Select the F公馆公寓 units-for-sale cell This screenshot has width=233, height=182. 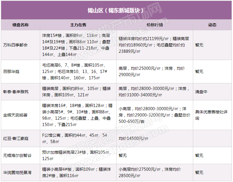click(x=74, y=139)
